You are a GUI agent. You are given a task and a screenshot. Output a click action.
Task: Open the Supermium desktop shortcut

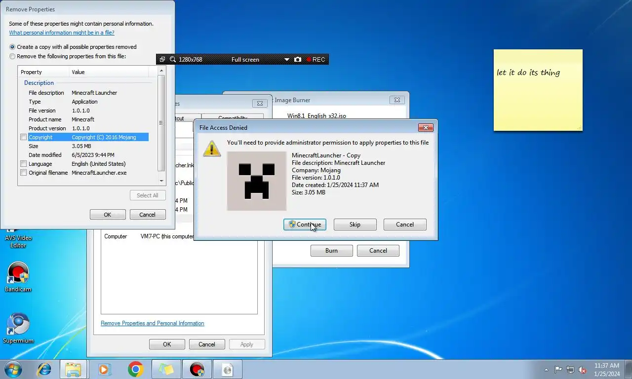pos(18,329)
